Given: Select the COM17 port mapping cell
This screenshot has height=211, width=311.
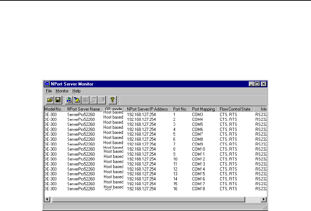Looking at the screenshot, I should (199, 184).
